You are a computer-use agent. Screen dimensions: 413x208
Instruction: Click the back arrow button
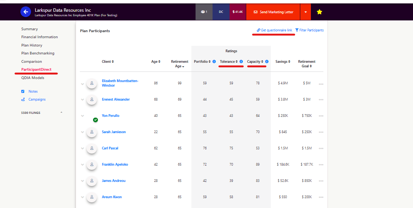click(x=26, y=12)
